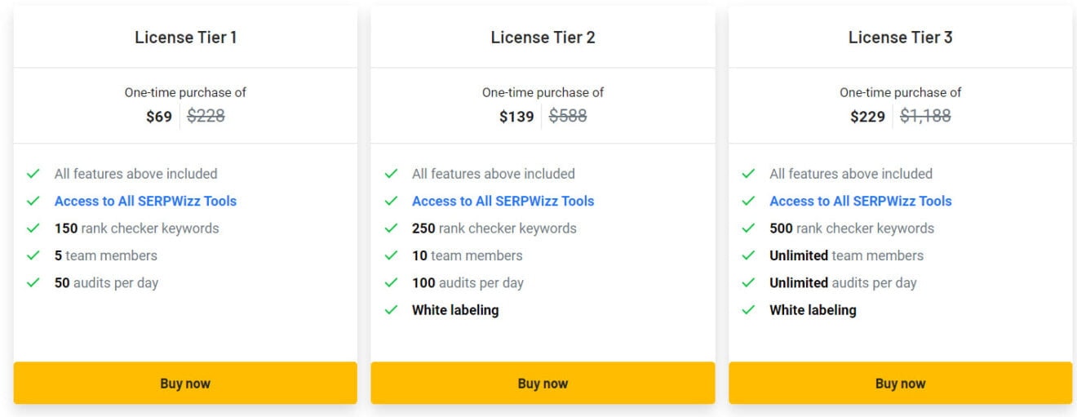Select the License Tier 1 heading

(185, 38)
